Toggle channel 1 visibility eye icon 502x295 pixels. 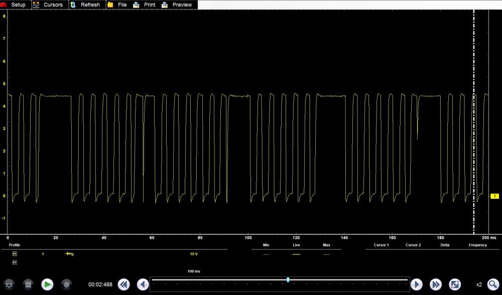pyautogui.click(x=15, y=254)
